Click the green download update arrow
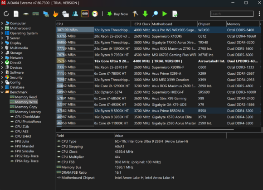This screenshot has width=263, height=190. 145,14
